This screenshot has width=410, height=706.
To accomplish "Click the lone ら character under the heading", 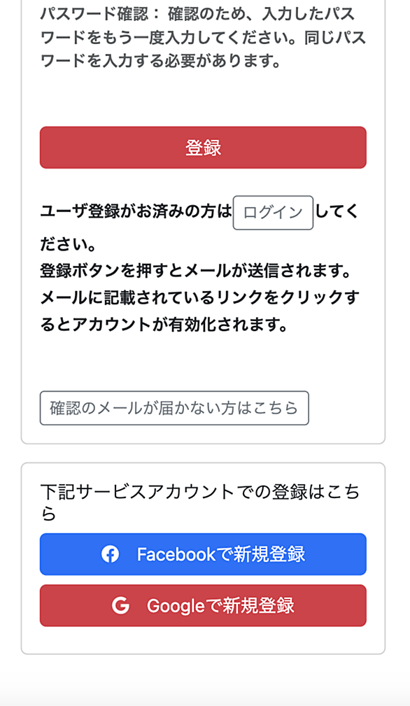I will point(48,514).
